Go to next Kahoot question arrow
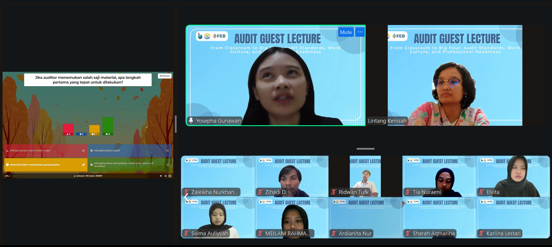552x247 pixels. click(x=18, y=176)
